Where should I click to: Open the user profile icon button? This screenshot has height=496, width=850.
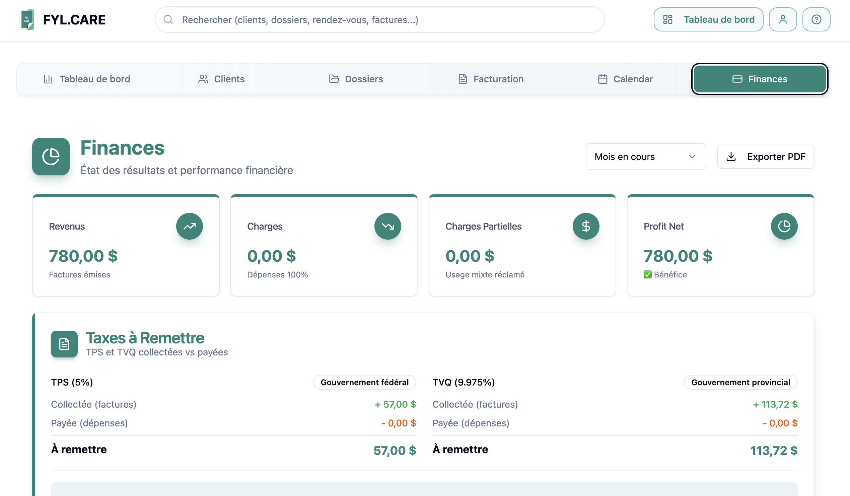tap(783, 19)
